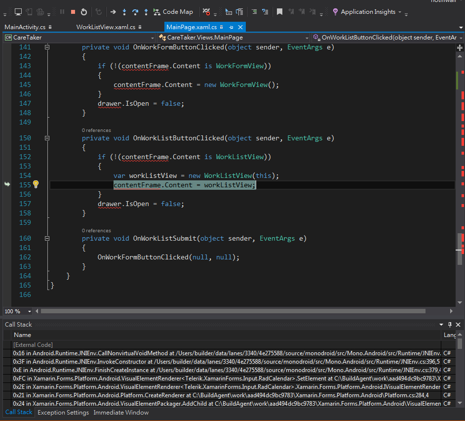Collapse the OnWorkFormButtonClicked method
The height and width of the screenshot is (421, 465).
coord(47,47)
